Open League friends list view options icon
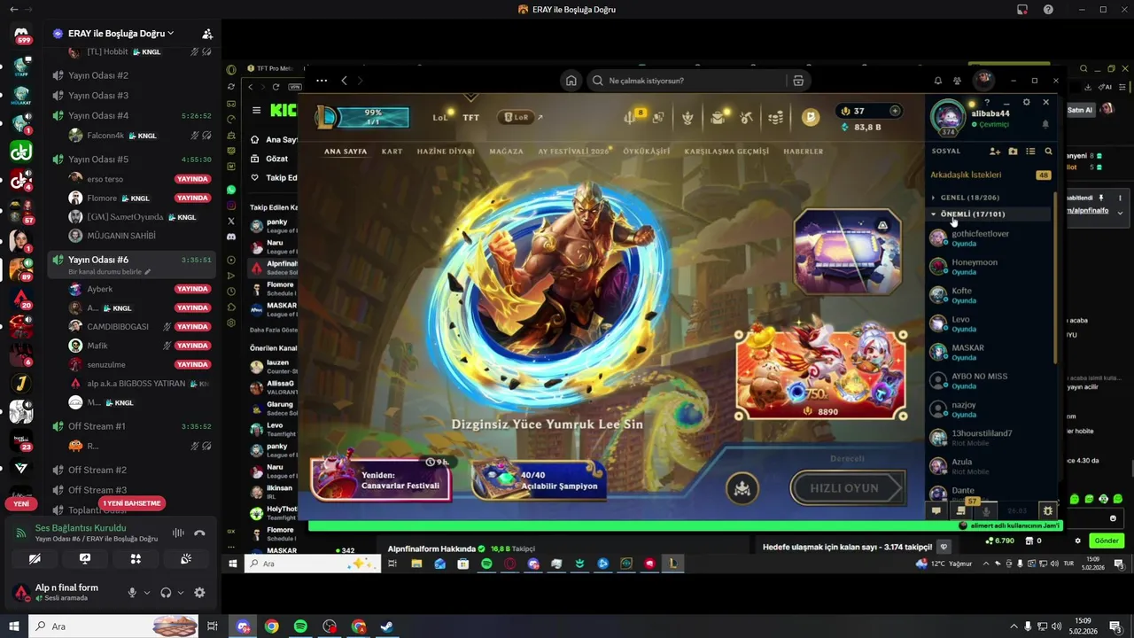1134x638 pixels. pos(1030,152)
